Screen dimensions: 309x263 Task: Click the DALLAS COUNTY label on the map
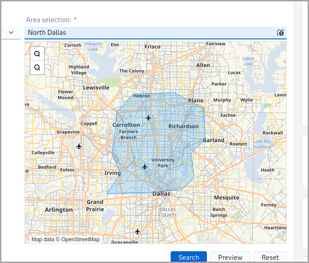point(167,212)
